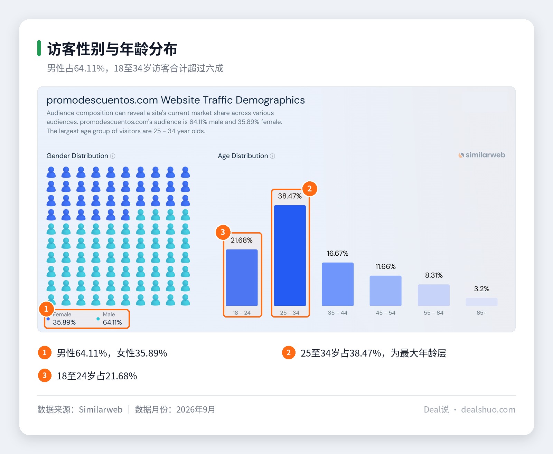Click the 数据月份：2026年9月 text

(x=175, y=409)
